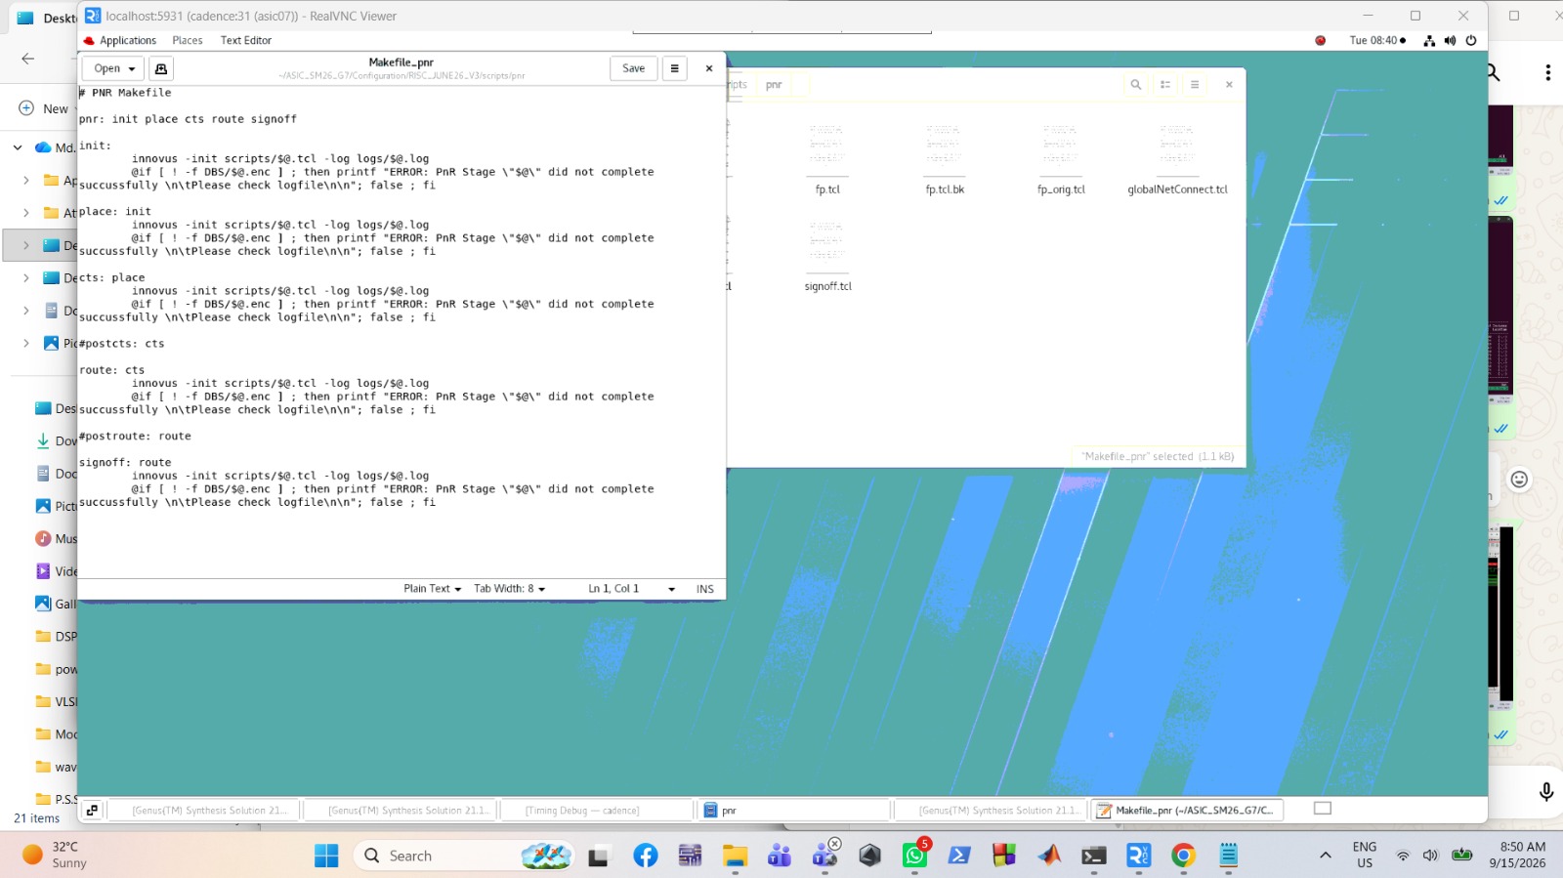Screen dimensions: 1563x878
Task: Click the network icon in the GNOME top bar
Action: click(x=1429, y=41)
